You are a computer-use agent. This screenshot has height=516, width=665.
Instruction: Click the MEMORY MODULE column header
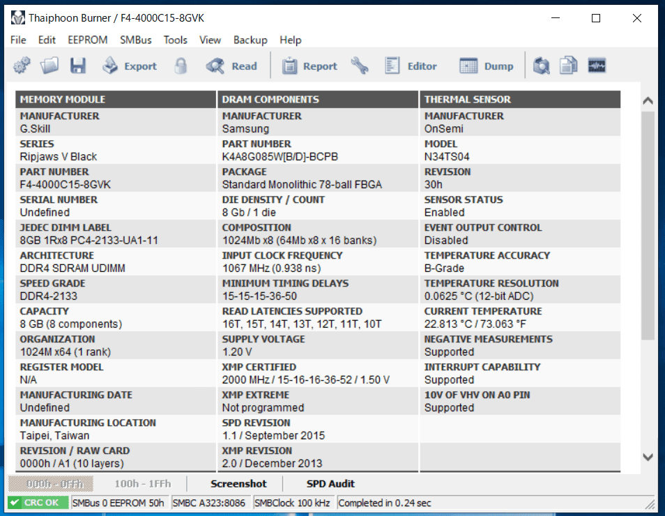tap(116, 99)
